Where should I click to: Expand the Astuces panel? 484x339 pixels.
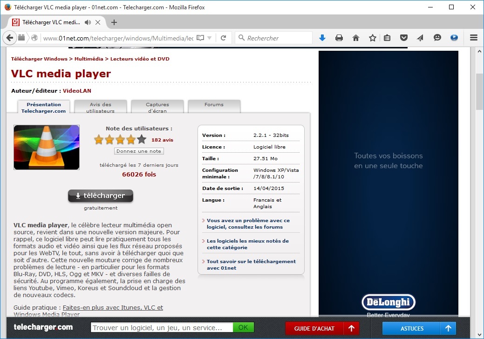419,328
